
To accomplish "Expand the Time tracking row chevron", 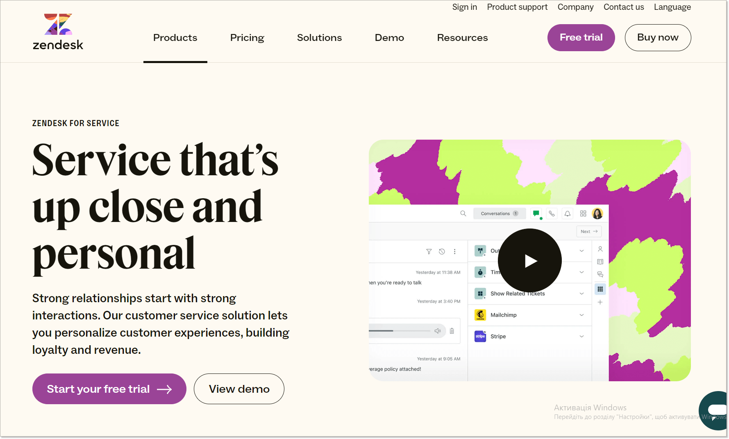I will point(581,272).
